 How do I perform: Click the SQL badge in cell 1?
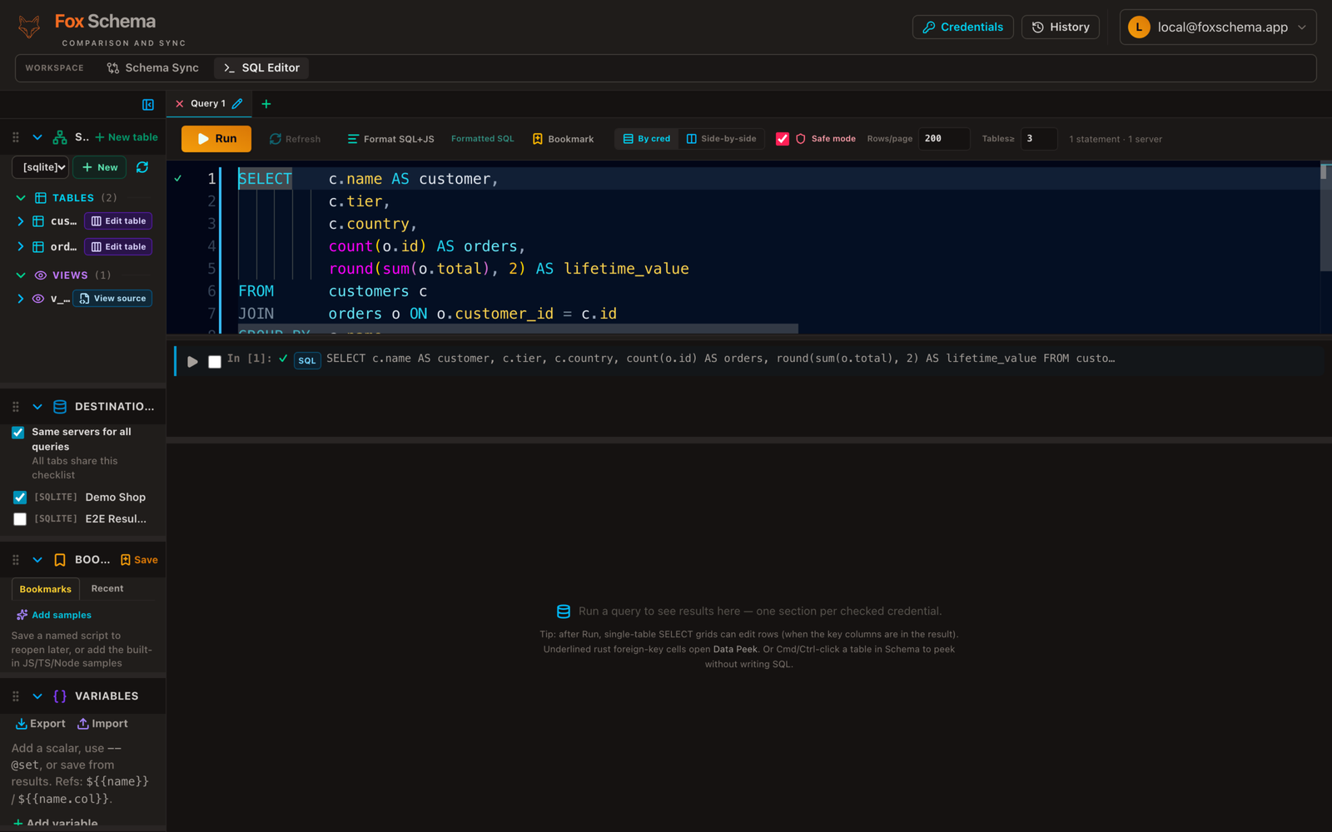click(x=307, y=360)
